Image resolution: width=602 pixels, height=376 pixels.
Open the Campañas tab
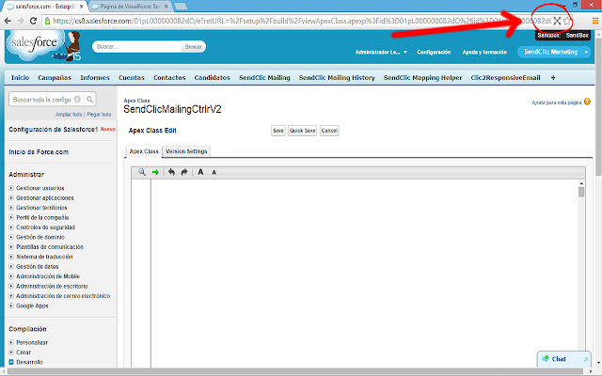pos(55,77)
